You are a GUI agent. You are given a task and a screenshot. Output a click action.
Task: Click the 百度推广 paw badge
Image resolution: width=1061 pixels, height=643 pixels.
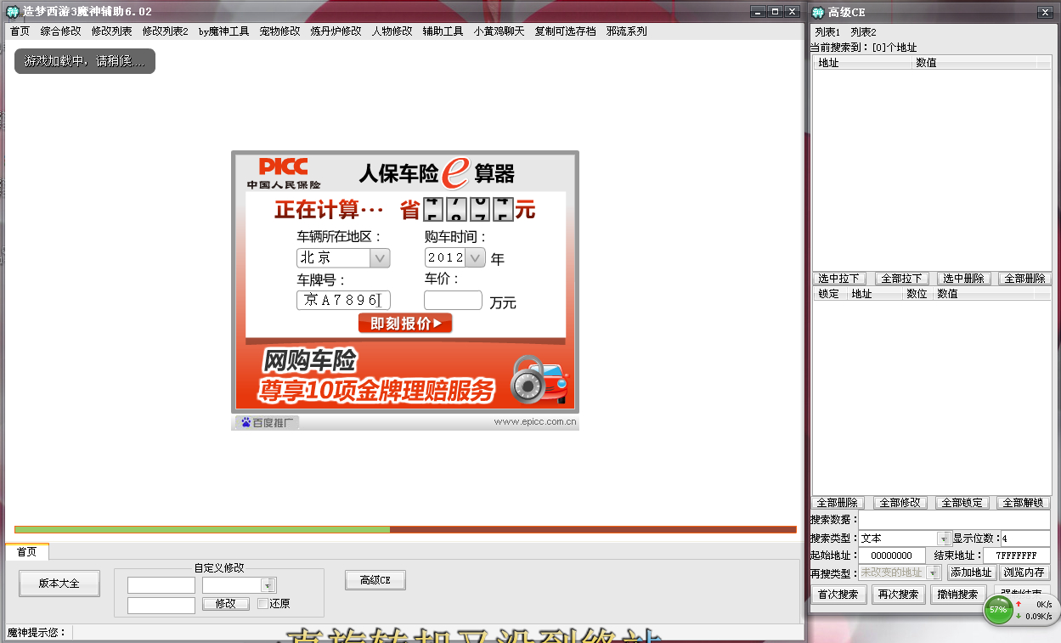(267, 422)
